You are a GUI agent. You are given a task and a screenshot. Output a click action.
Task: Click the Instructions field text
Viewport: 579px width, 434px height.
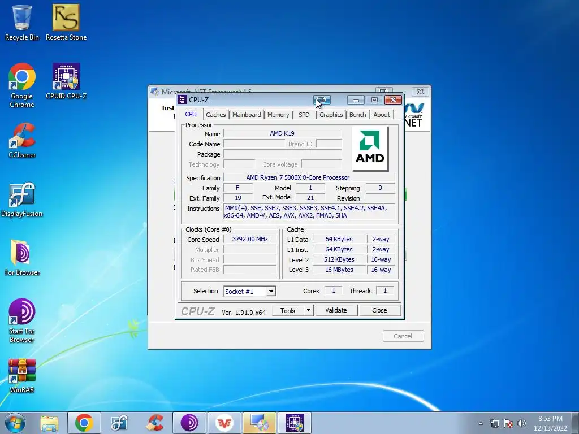click(309, 212)
